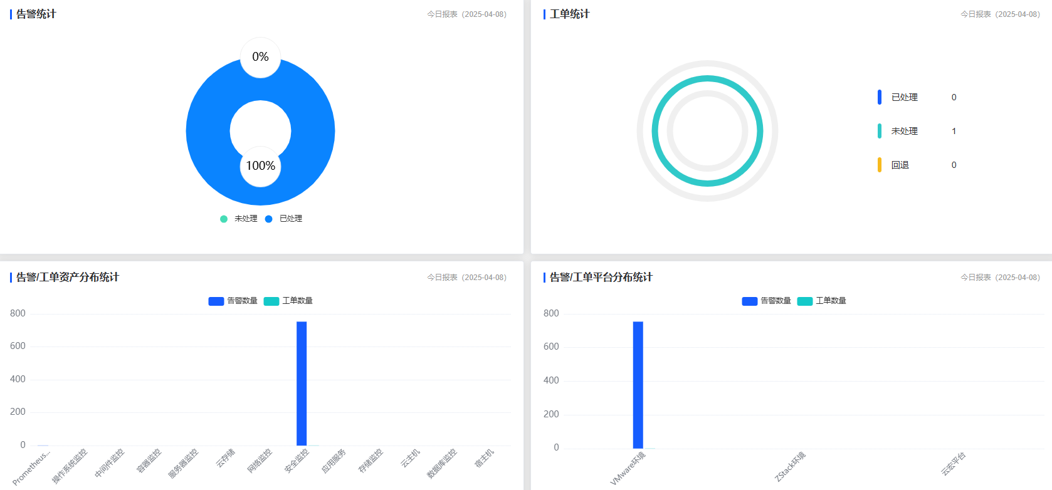Click the 服务器监控 axis label
Image resolution: width=1052 pixels, height=490 pixels.
(183, 464)
